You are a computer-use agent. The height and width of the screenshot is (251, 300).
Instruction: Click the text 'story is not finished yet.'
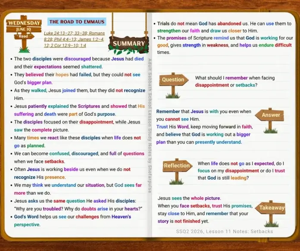184,221
